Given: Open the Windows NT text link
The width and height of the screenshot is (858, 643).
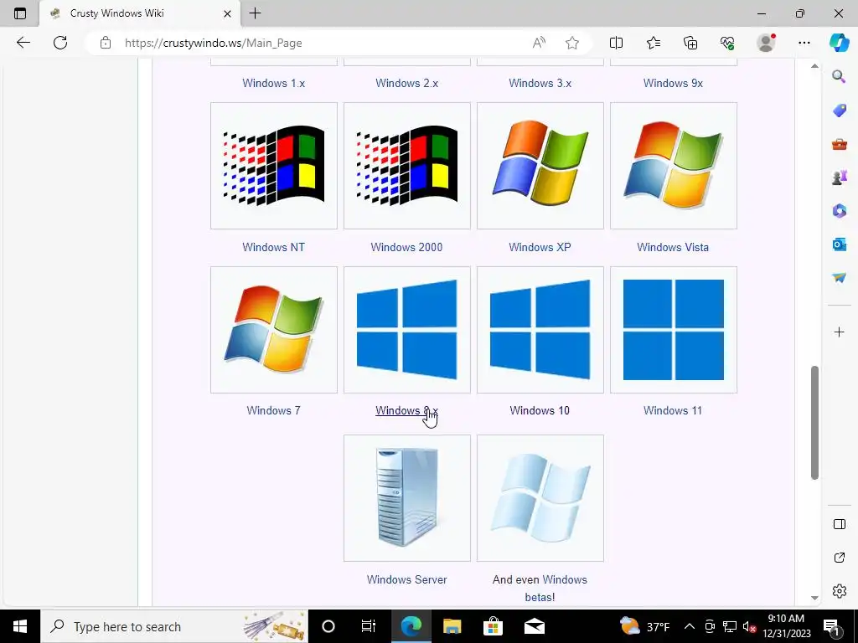Looking at the screenshot, I should (274, 247).
